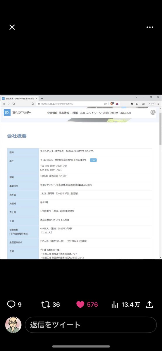The width and height of the screenshot is (162, 351).
Task: Open the IR情報 menu item
Action: pos(74,113)
